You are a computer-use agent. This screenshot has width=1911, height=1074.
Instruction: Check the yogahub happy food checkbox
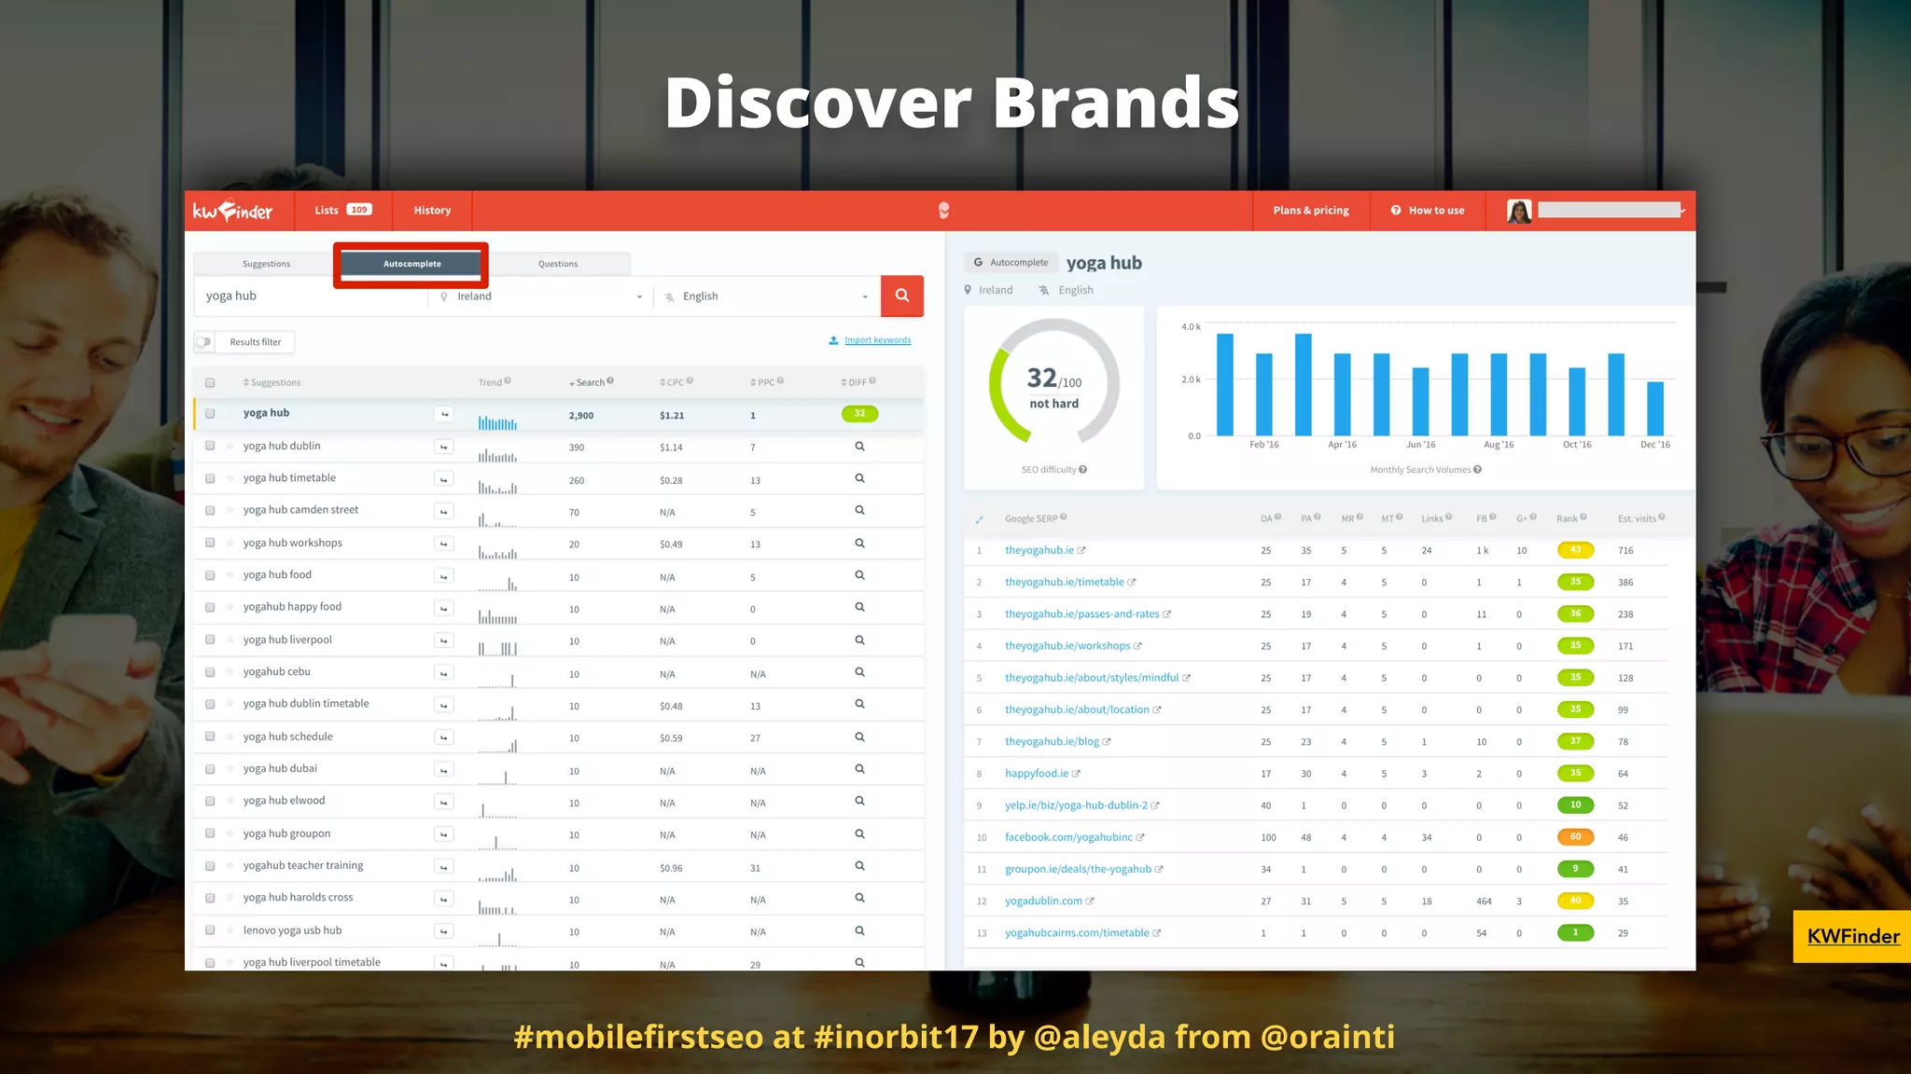[x=210, y=608]
